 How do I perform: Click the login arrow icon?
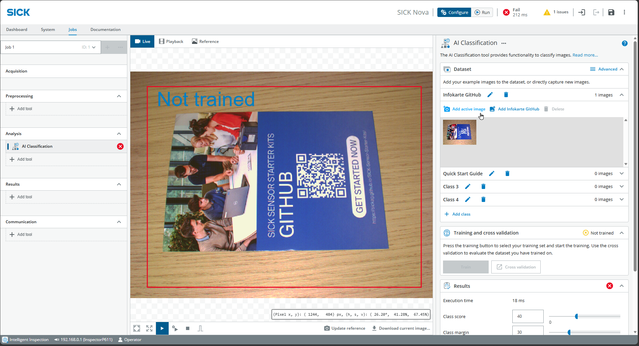(582, 12)
